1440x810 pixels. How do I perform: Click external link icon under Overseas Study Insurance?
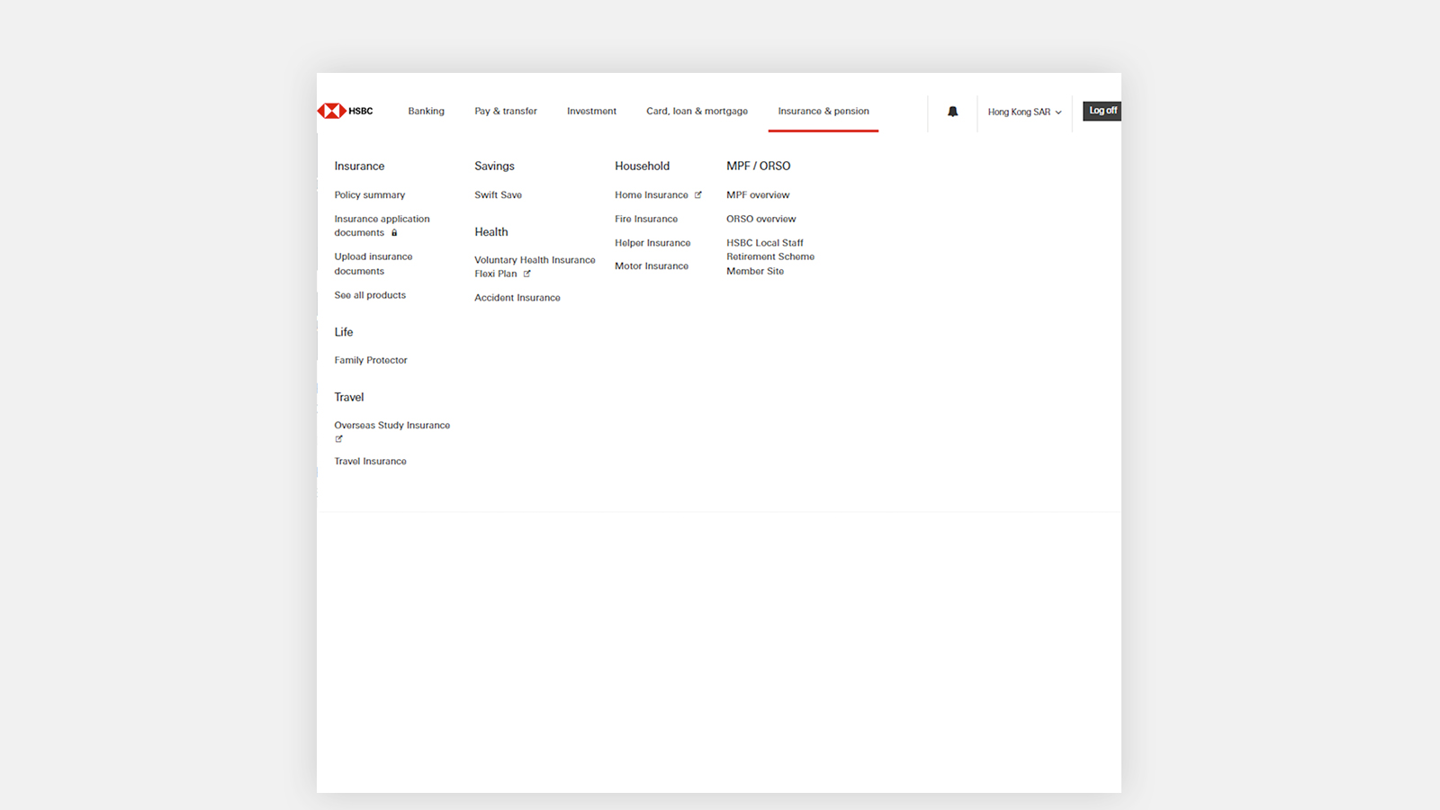click(339, 439)
